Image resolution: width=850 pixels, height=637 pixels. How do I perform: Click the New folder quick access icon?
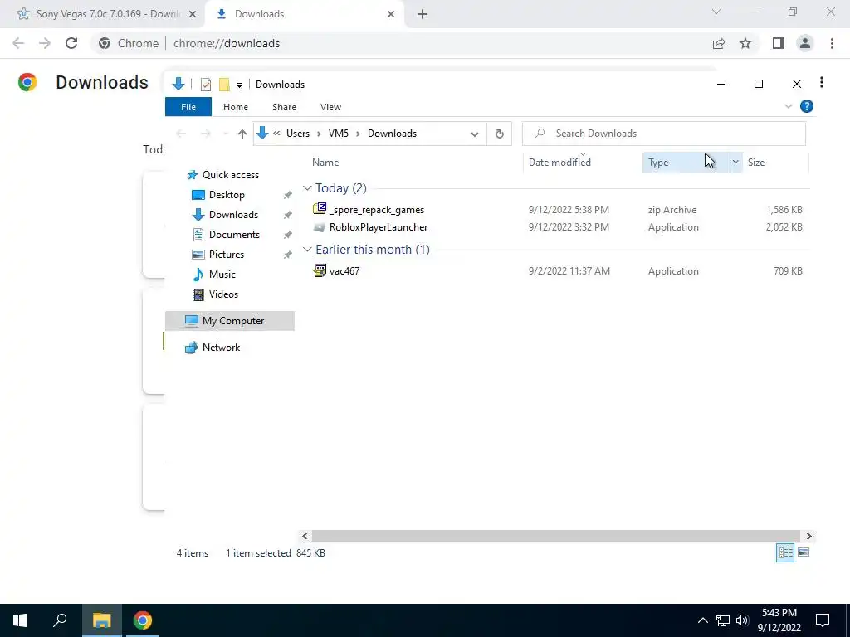tap(224, 85)
